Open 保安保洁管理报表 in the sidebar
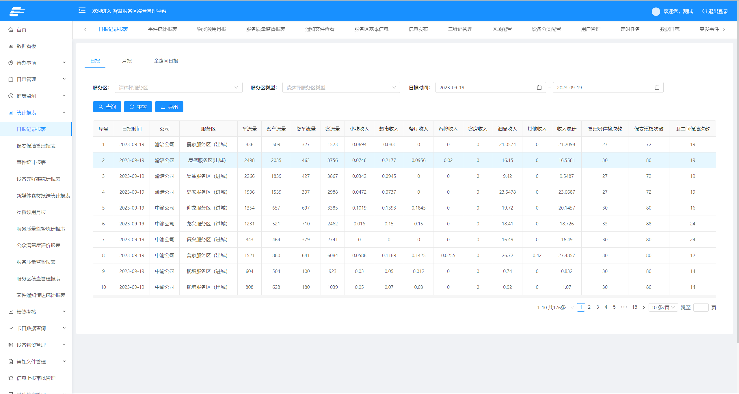Viewport: 739px width, 394px height. [x=36, y=146]
